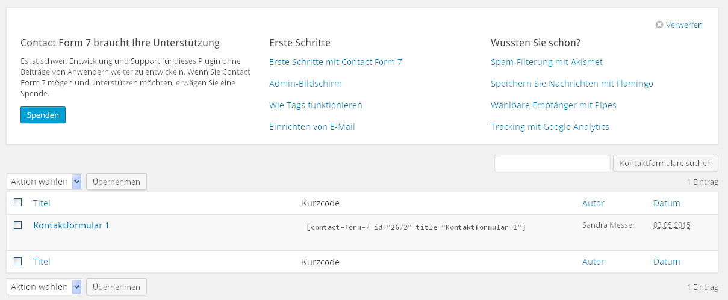The height and width of the screenshot is (300, 728).
Task: Open Spam-Filterung mit Akismet link
Action: (546, 62)
